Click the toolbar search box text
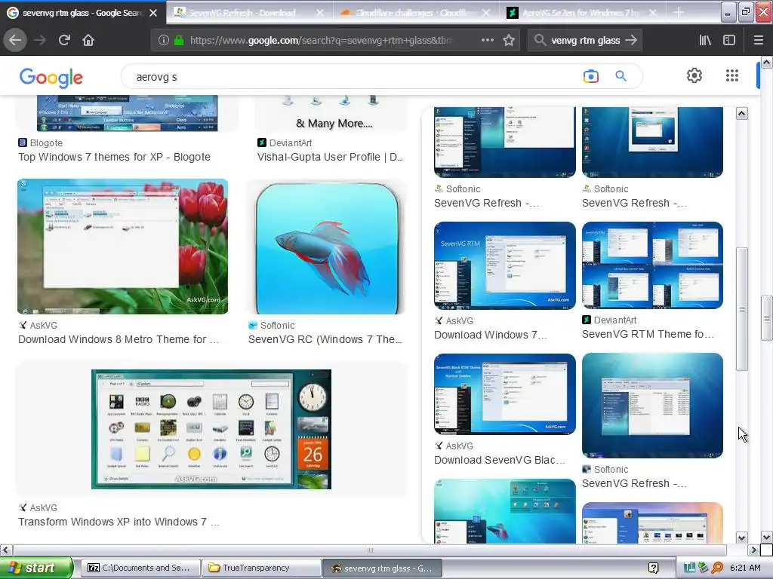773x579 pixels. (585, 41)
